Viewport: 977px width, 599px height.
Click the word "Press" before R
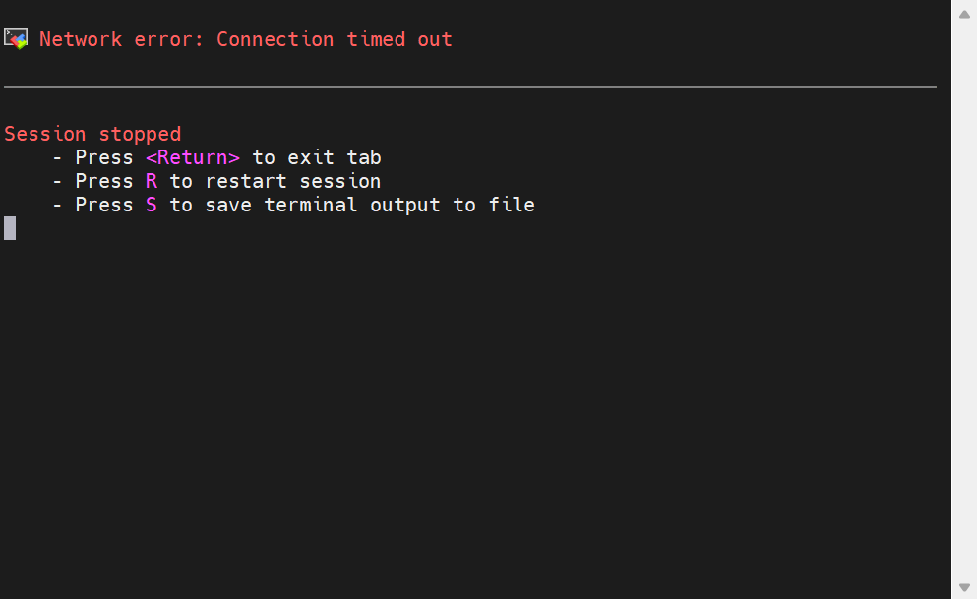(x=104, y=181)
